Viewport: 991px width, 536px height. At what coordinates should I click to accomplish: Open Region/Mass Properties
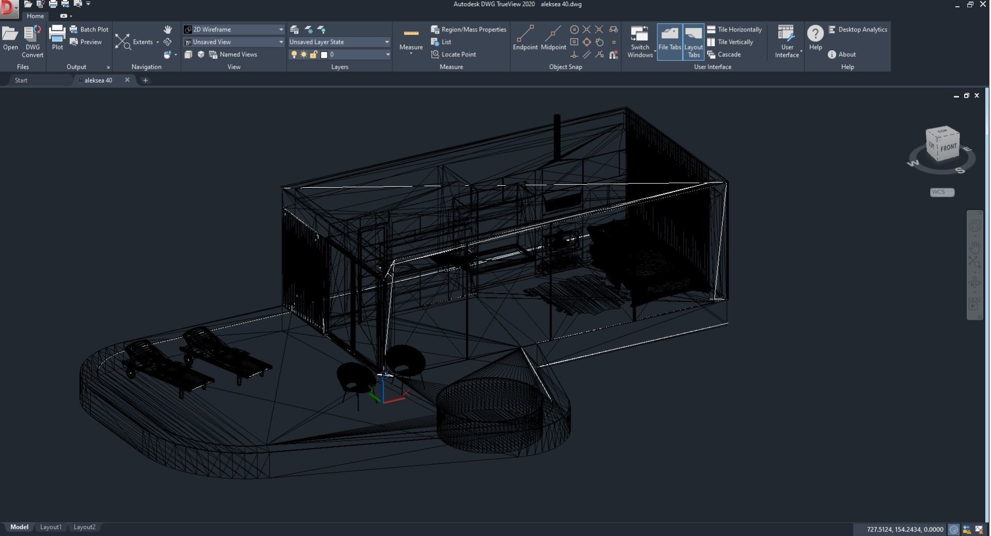point(468,29)
